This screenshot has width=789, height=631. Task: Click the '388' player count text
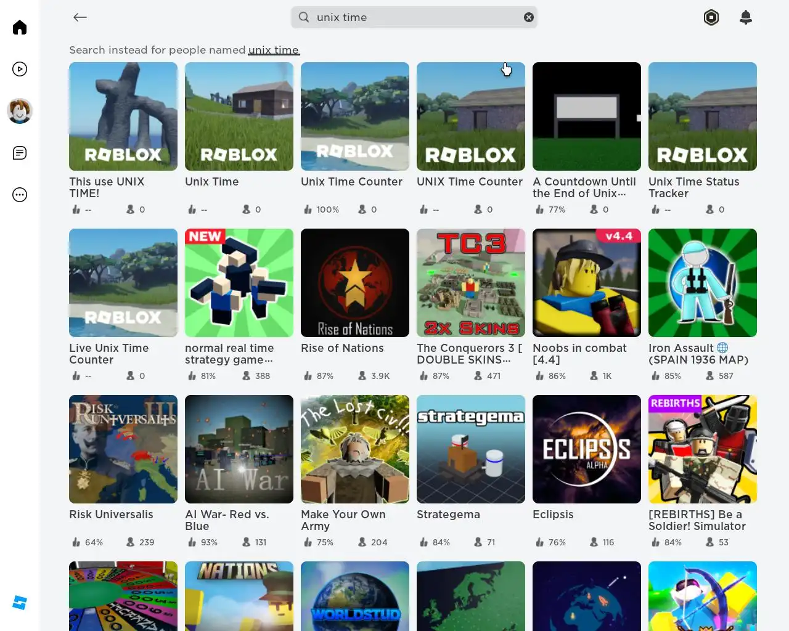(x=263, y=376)
